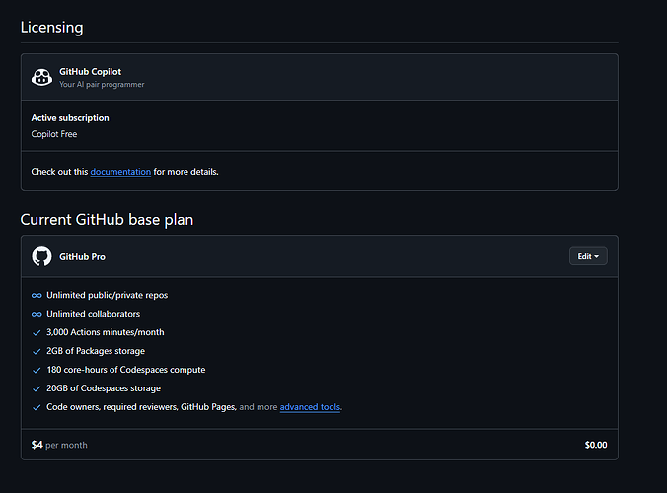Click the GitHub Pro plan name

pos(82,257)
